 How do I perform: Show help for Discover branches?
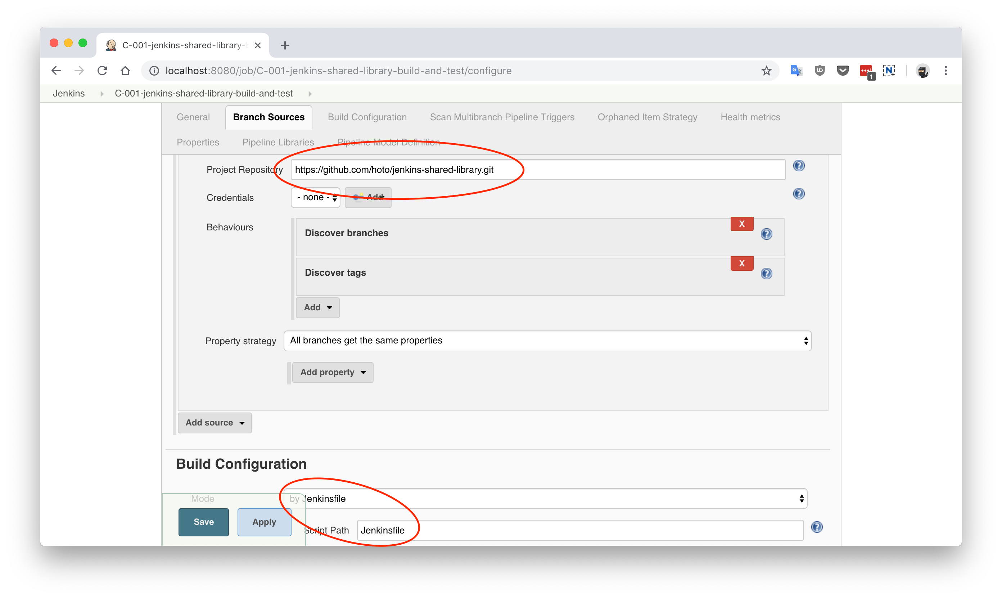coord(766,234)
